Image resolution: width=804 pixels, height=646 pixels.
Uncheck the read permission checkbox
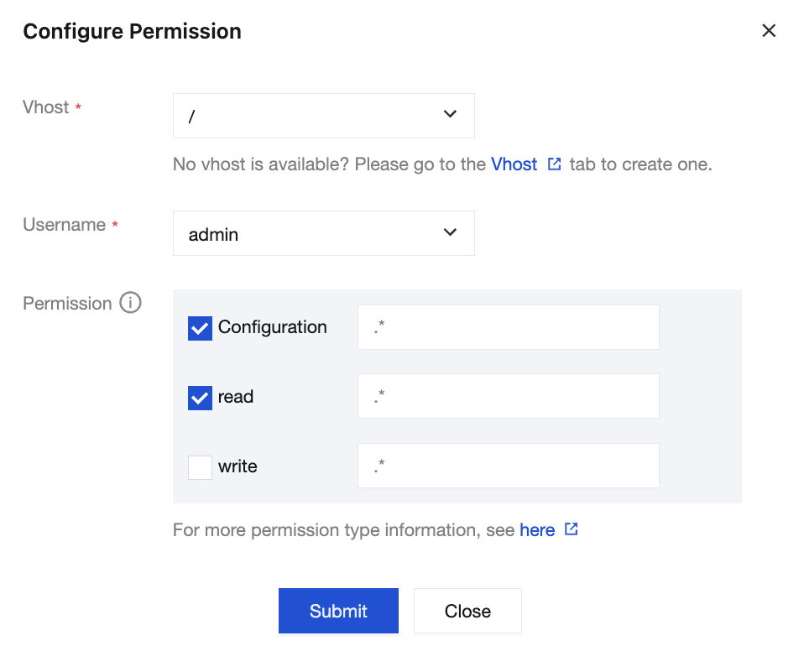(200, 398)
